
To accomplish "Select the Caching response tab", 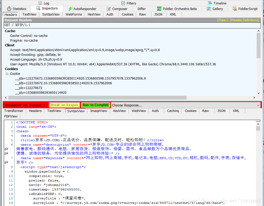I will tap(173, 111).
